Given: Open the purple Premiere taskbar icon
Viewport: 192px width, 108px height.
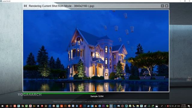Looking at the screenshot, I should click(x=103, y=106).
